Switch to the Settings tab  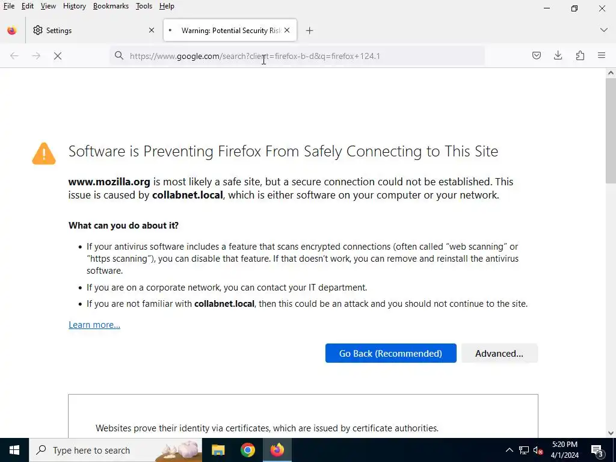[x=90, y=31]
